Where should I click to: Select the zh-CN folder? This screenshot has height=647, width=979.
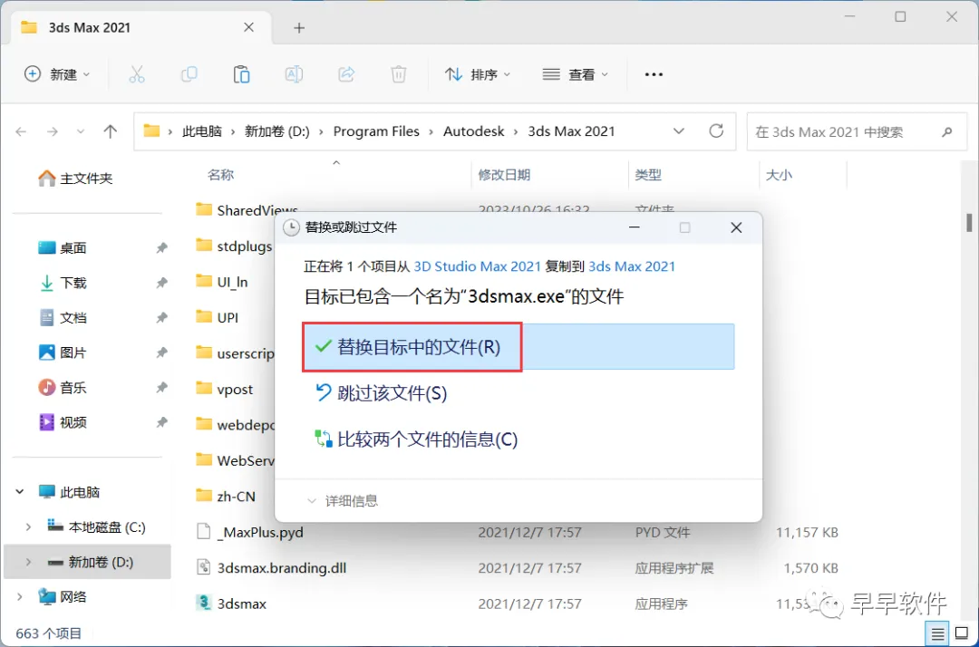coord(226,496)
